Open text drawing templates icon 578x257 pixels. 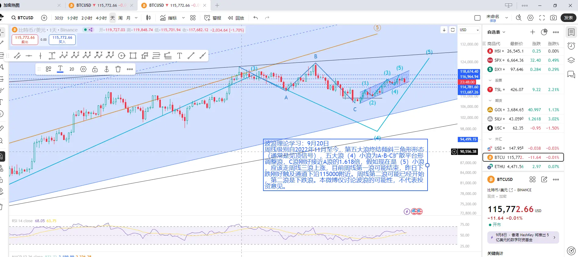coord(49,69)
